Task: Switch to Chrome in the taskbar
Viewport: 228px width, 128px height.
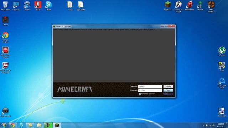Action: click(12, 125)
